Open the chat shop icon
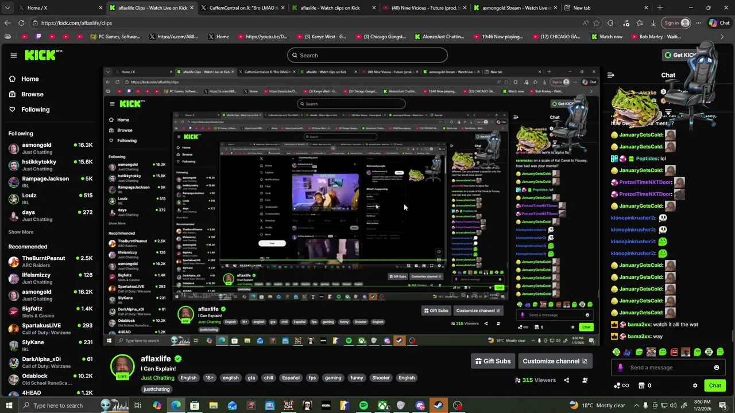735x413 pixels. click(641, 385)
